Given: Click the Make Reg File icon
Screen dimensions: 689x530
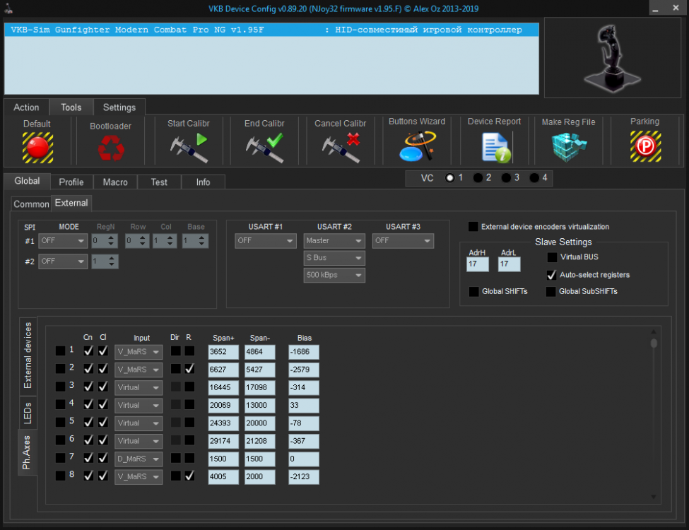Looking at the screenshot, I should (569, 147).
